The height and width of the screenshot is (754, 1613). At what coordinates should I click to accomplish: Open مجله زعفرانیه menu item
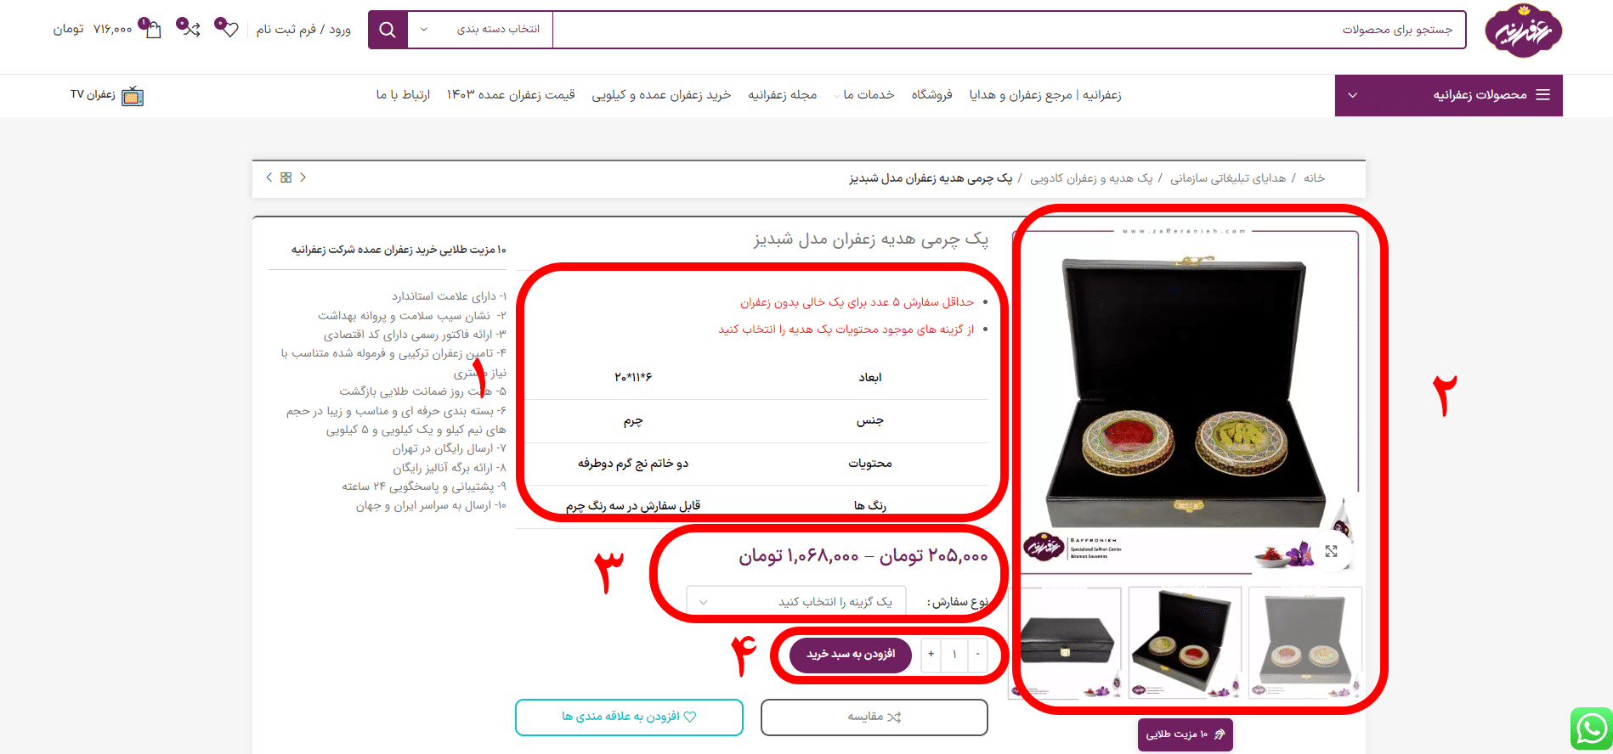[782, 95]
